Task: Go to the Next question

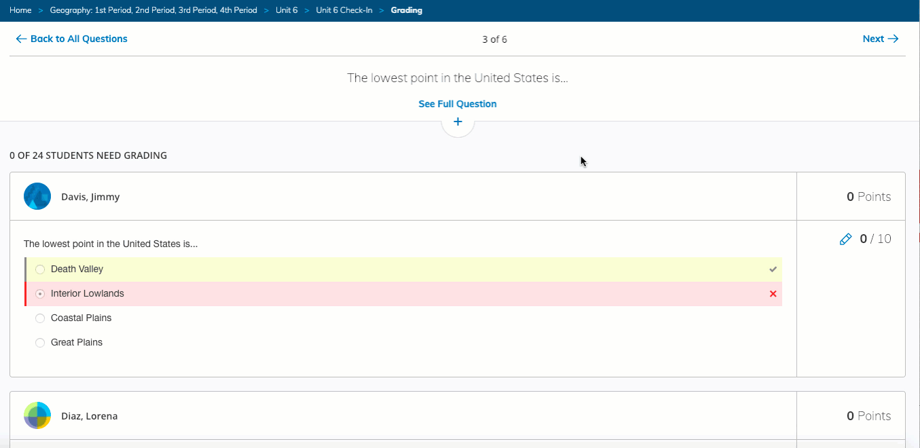Action: pyautogui.click(x=880, y=39)
